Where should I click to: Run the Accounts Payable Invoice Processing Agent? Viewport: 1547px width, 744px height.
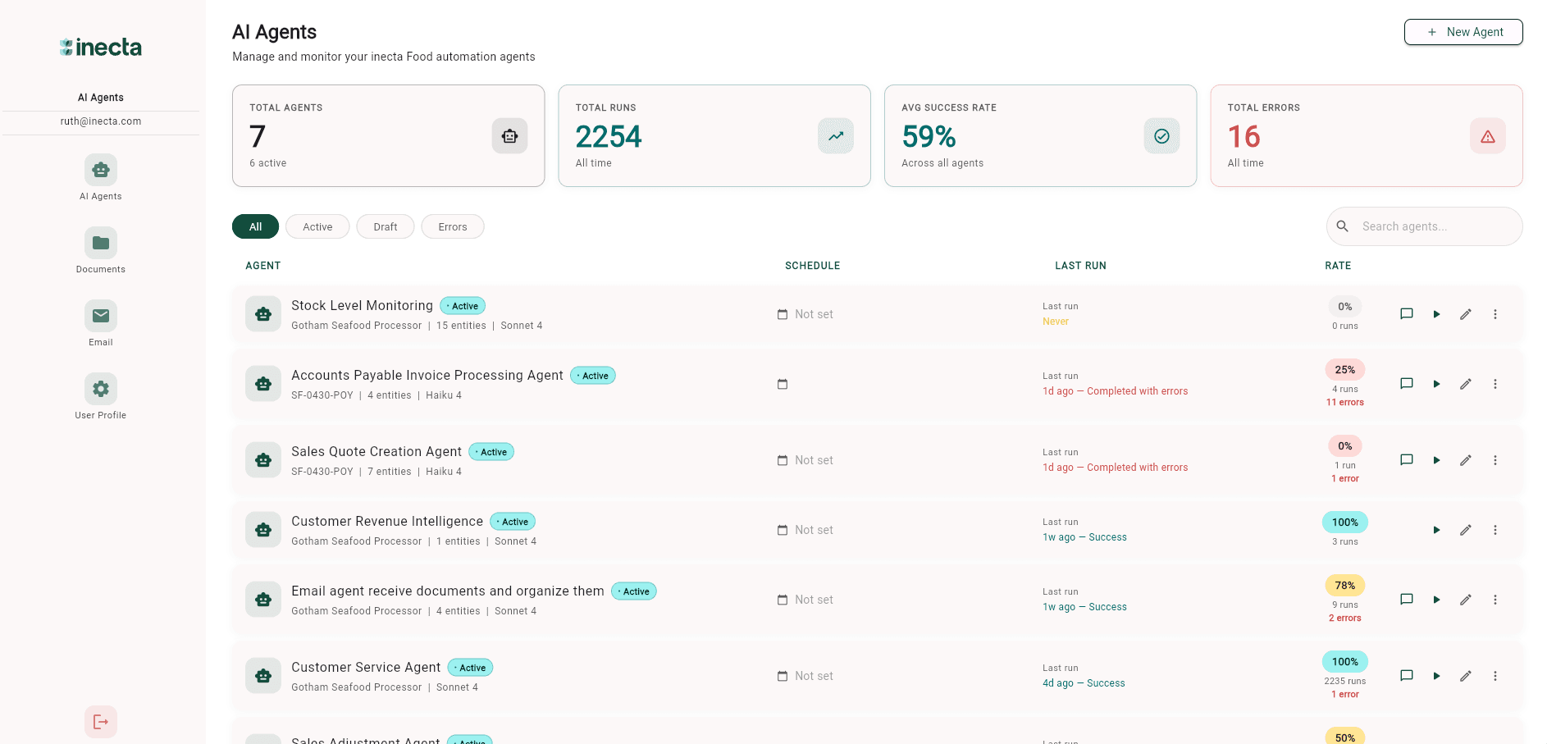[x=1436, y=384]
